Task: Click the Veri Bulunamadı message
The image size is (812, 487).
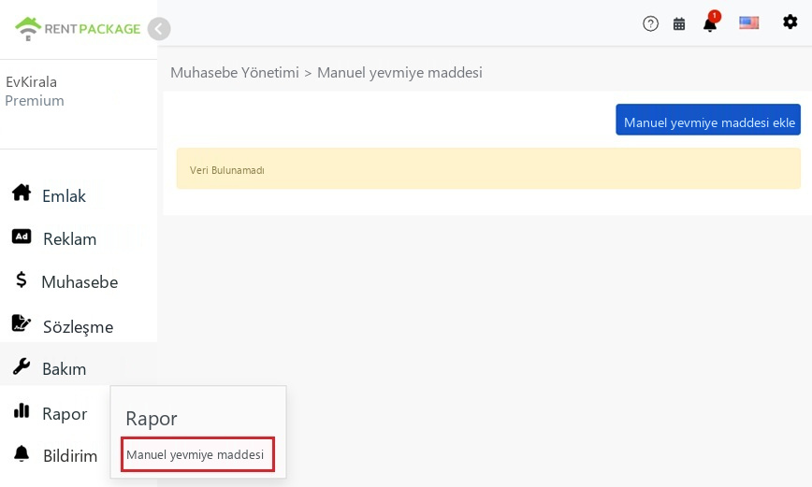Action: [488, 168]
